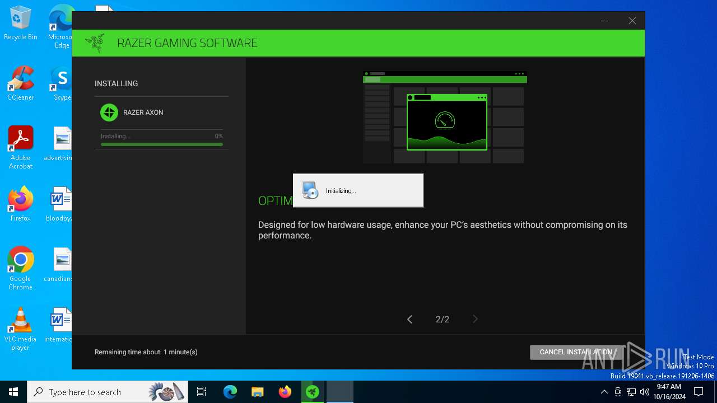Open VLC media player desktop shortcut
The height and width of the screenshot is (403, 717).
(x=21, y=330)
